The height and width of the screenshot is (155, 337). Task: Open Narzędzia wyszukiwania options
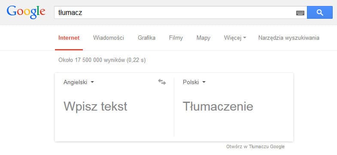(288, 38)
